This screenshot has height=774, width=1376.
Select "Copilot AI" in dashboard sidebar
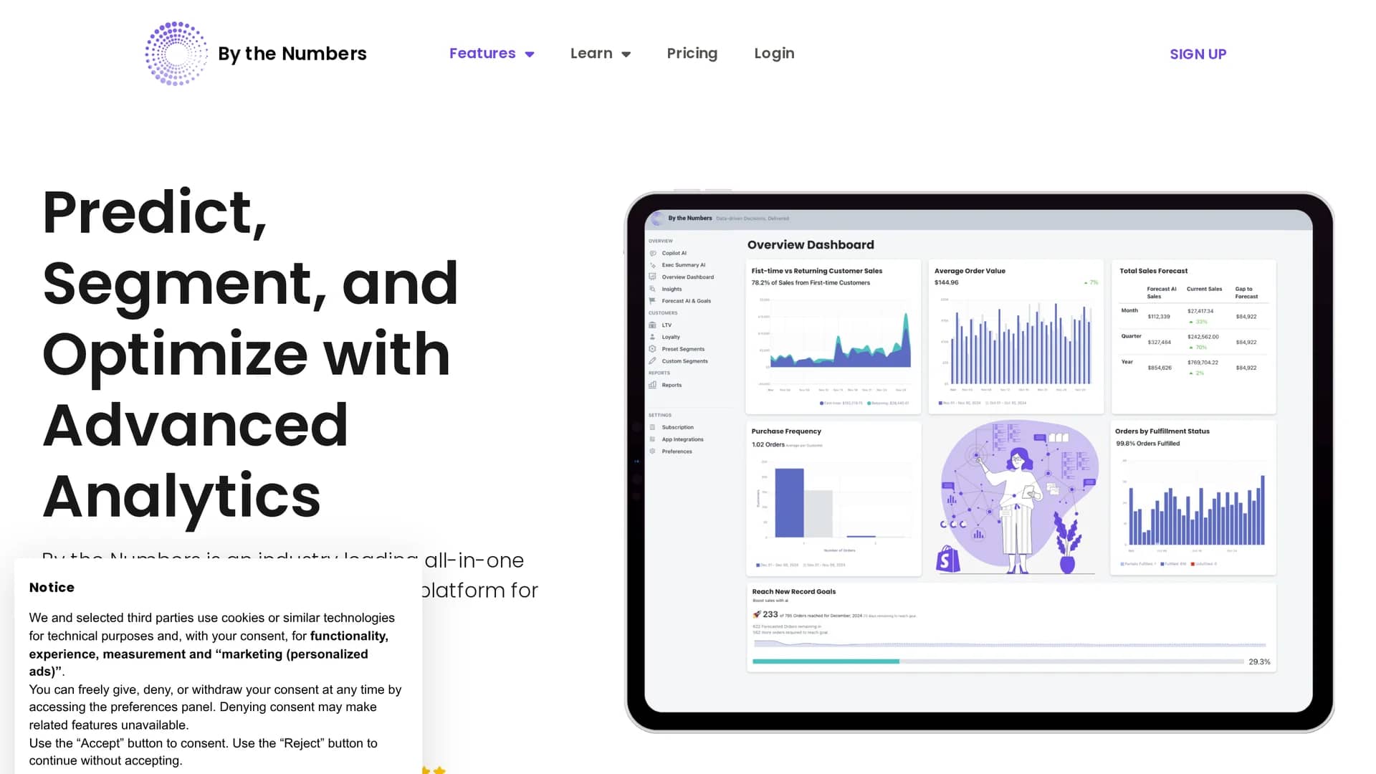click(674, 253)
